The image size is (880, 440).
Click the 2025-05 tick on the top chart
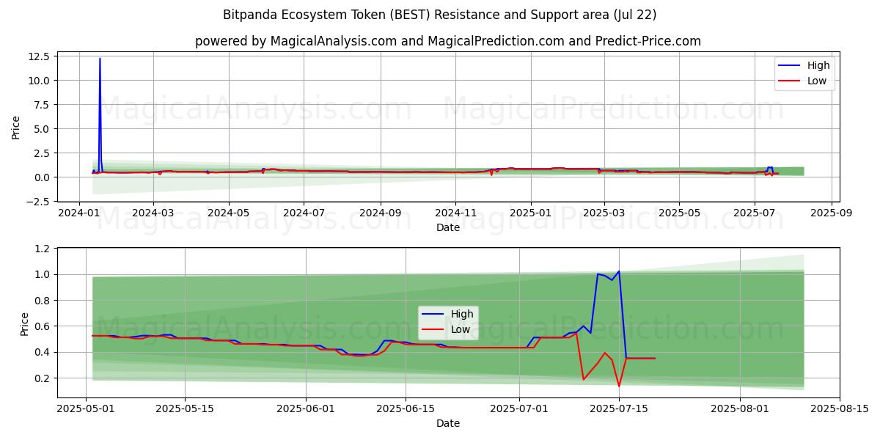click(x=678, y=213)
